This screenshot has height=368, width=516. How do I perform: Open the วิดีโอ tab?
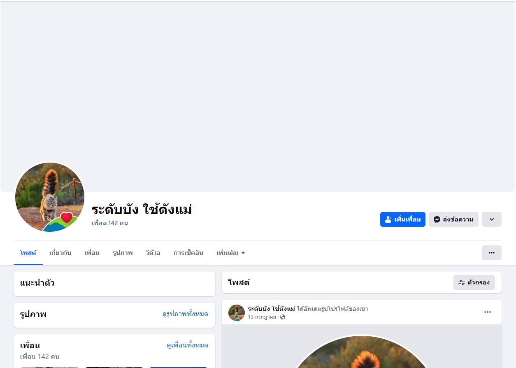tap(153, 253)
